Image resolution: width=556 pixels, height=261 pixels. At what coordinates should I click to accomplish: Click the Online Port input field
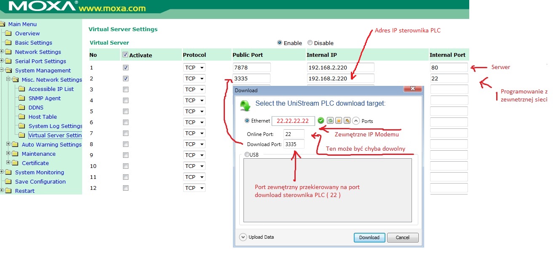(294, 134)
